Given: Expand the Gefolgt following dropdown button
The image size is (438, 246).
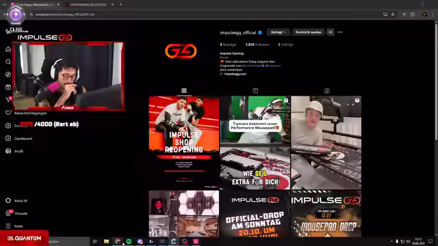Looking at the screenshot, I should click(x=279, y=32).
